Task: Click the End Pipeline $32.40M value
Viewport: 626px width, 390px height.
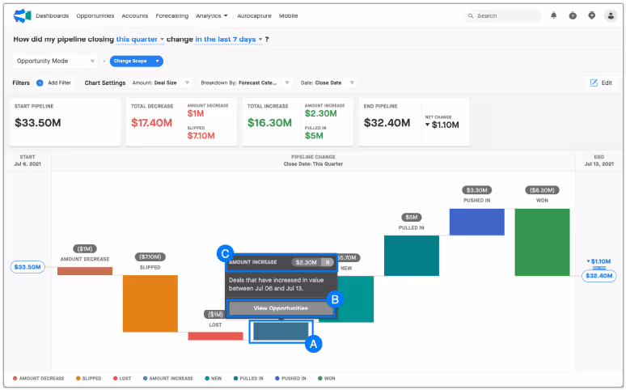Action: point(387,123)
